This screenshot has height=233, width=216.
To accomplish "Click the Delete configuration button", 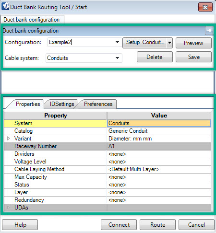I will coord(155,57).
